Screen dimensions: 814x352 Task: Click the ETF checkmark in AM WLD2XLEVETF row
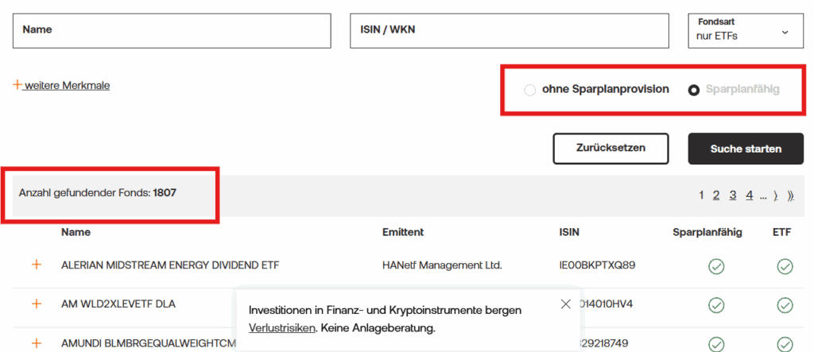tap(785, 304)
